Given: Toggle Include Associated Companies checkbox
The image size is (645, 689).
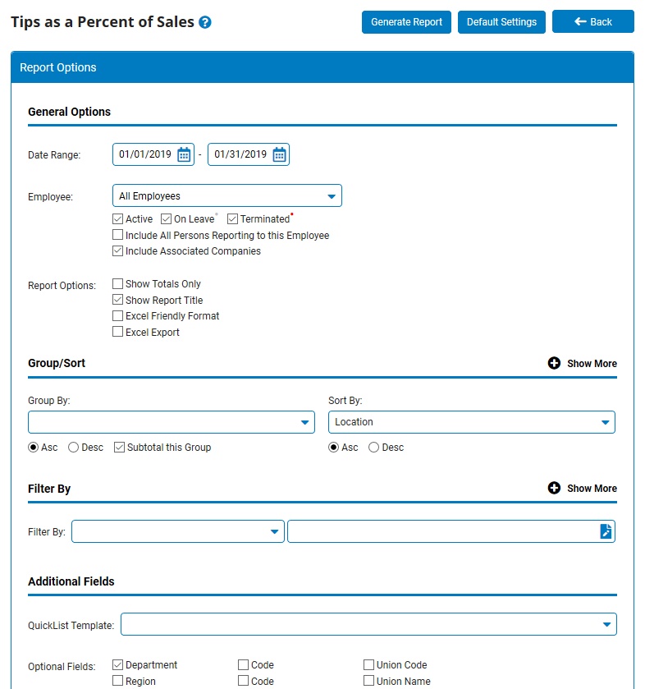Looking at the screenshot, I should coord(118,251).
